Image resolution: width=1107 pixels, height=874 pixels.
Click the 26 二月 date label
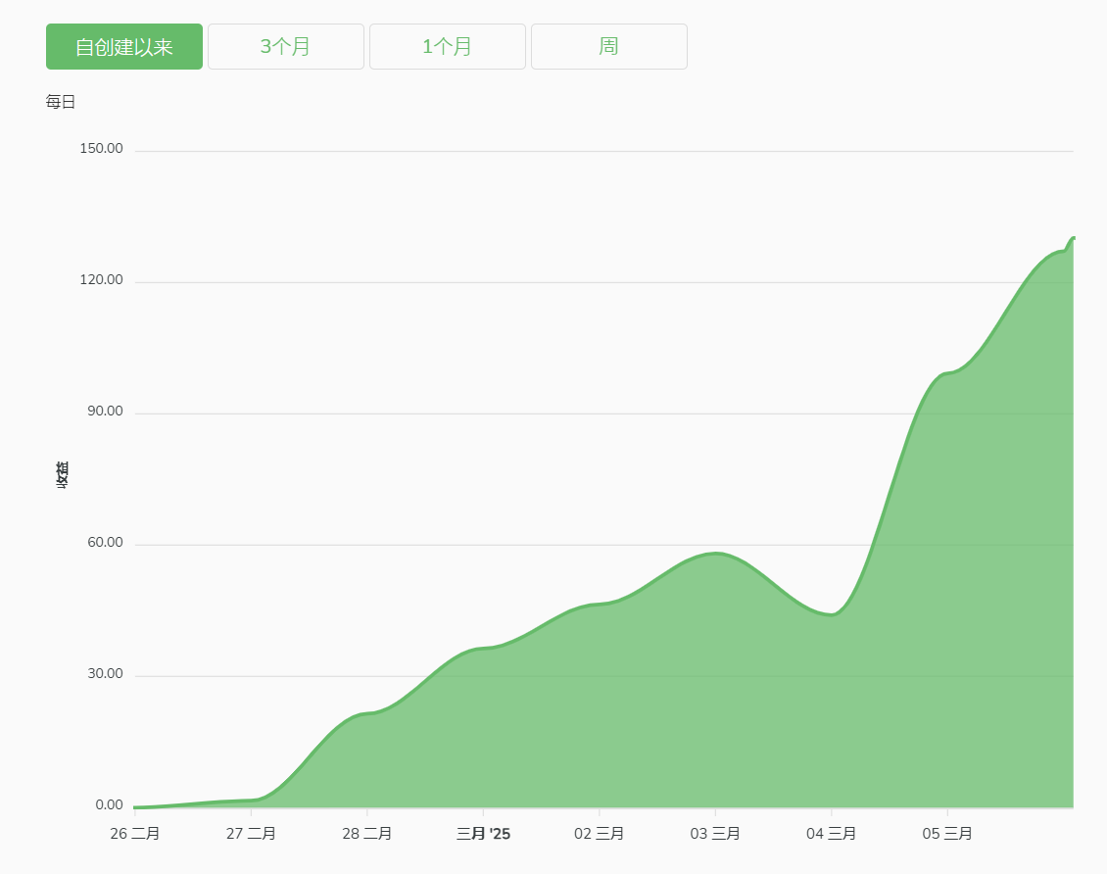pos(135,834)
